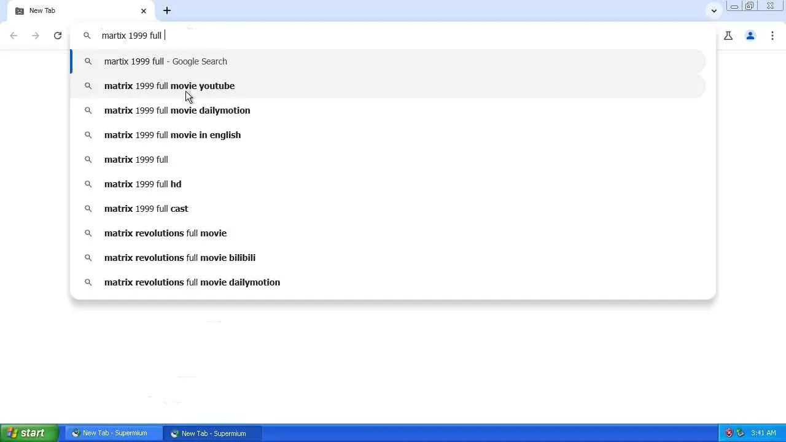Screen dimensions: 786x442
Task: Click the Safely Remove Hardware tray icon
Action: point(740,433)
